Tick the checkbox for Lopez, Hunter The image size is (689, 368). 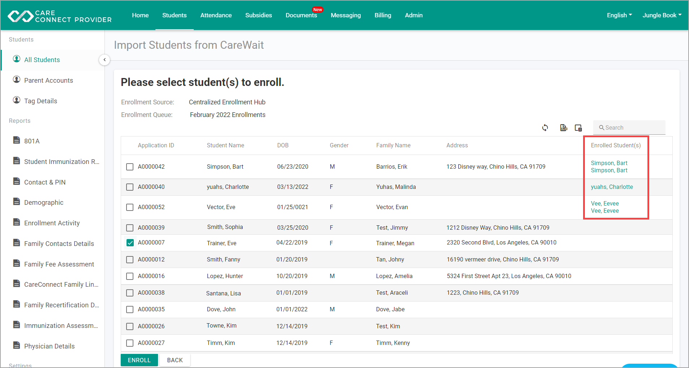pyautogui.click(x=130, y=276)
